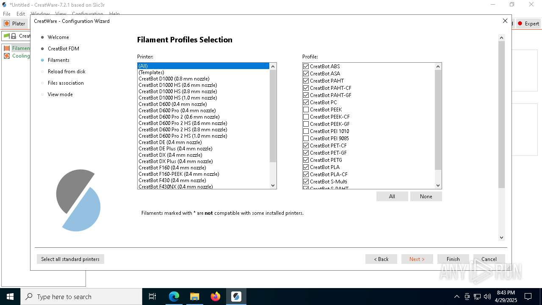Screen dimensions: 542x305
Task: Check the CreatBot PEI 1010 profile
Action: [x=306, y=131]
